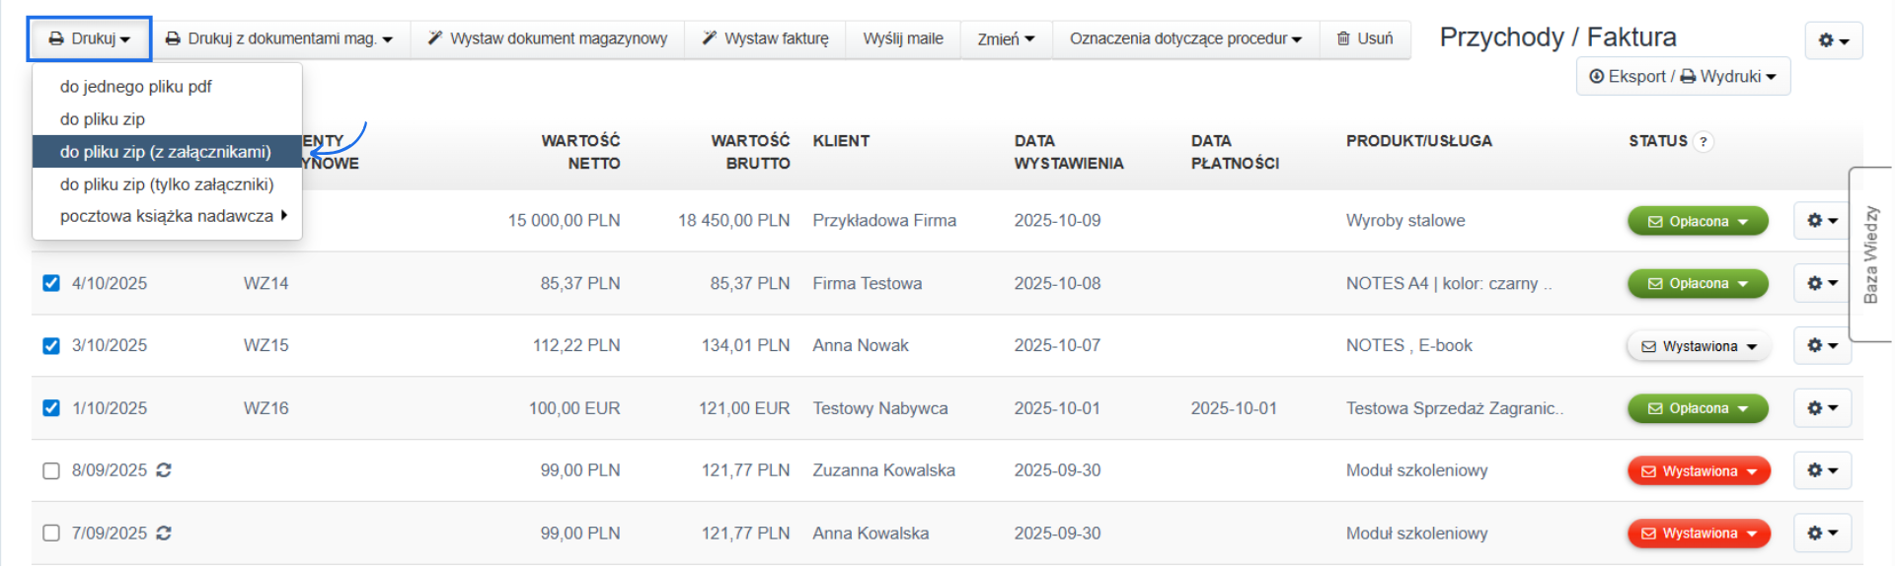This screenshot has width=1895, height=572.
Task: Click client name Testowy Nabywca
Action: 880,408
